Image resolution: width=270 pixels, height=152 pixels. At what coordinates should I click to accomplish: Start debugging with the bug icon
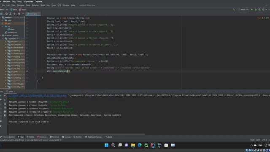(x=256, y=9)
